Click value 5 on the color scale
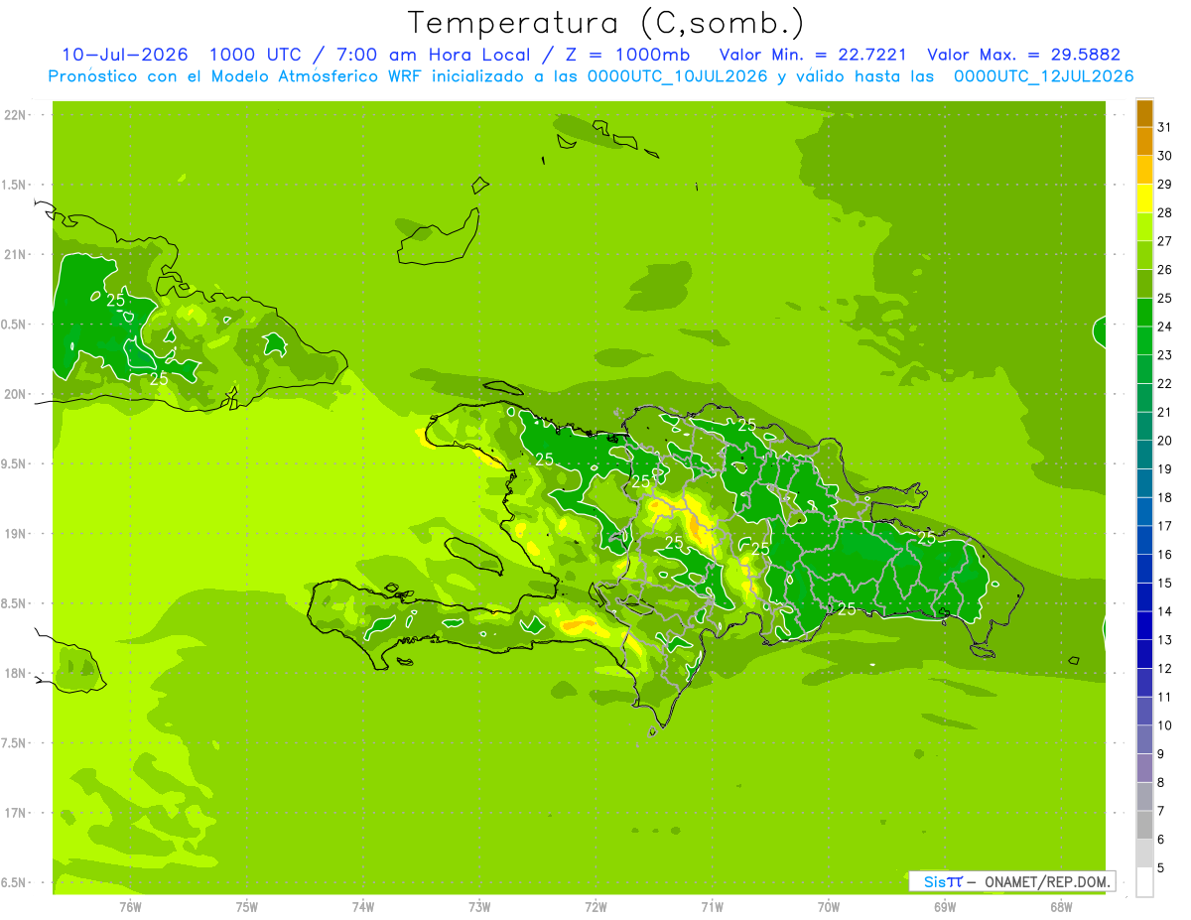 (x=1161, y=868)
